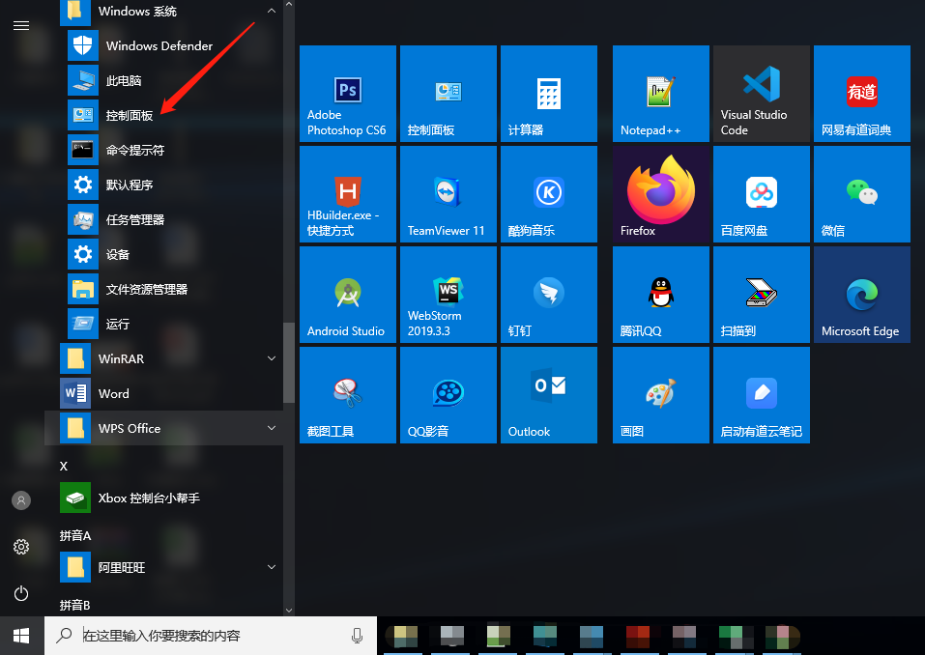
Task: Click the app list scrollbar thumb
Action: click(x=288, y=362)
